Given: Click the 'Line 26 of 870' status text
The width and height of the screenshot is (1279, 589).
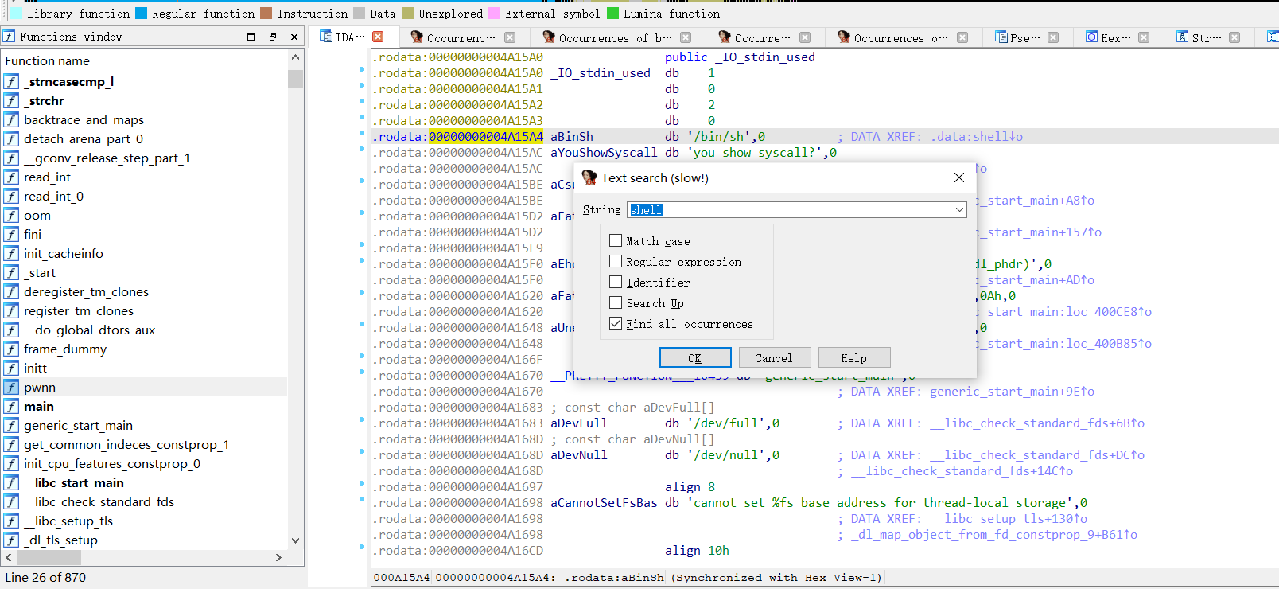Looking at the screenshot, I should (45, 578).
